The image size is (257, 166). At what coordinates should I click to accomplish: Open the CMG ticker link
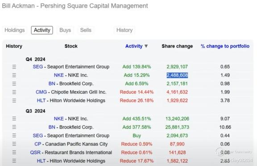(41, 92)
